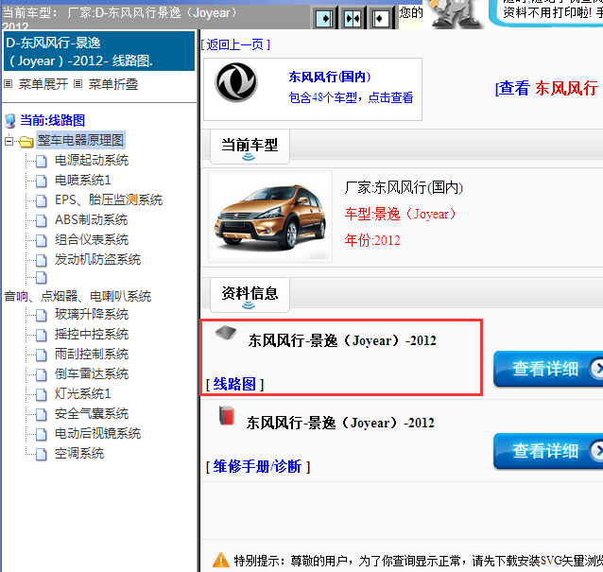Open 安全气囊系统 in the tree
This screenshot has width=603, height=572.
pos(92,413)
